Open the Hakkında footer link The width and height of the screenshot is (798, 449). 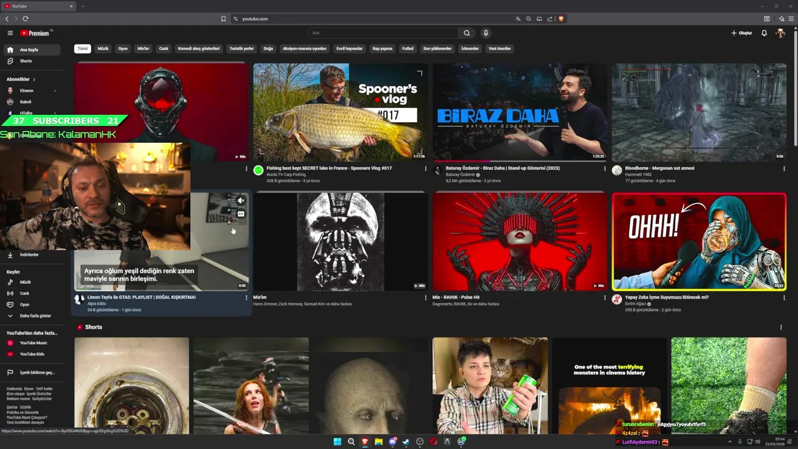coord(14,389)
